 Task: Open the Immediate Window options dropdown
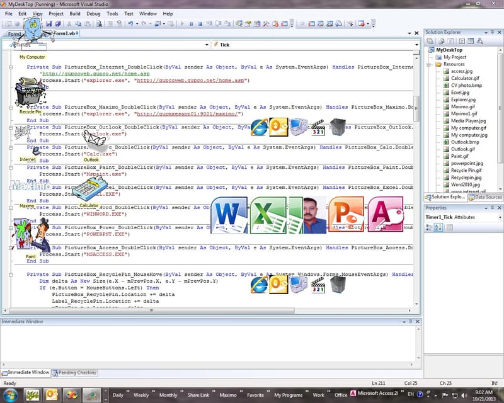(404, 322)
